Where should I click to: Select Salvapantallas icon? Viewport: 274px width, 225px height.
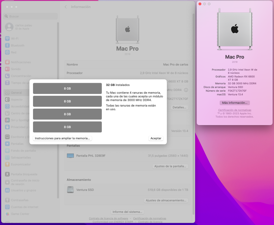pyautogui.click(x=7, y=157)
